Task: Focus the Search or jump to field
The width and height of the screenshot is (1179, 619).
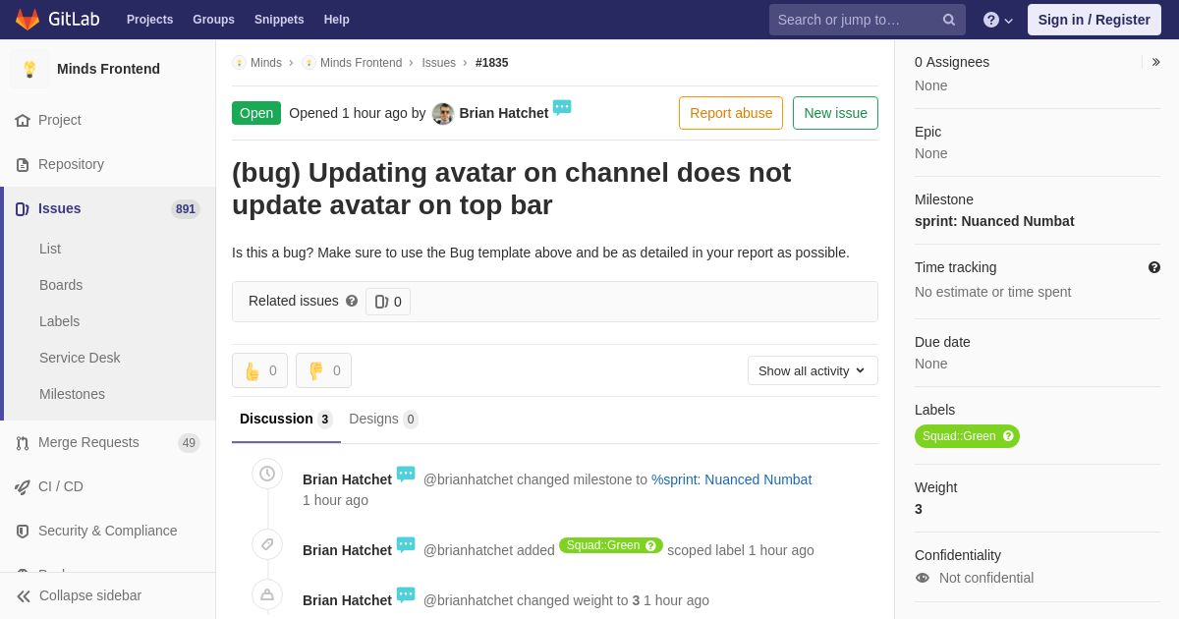Action: (868, 20)
